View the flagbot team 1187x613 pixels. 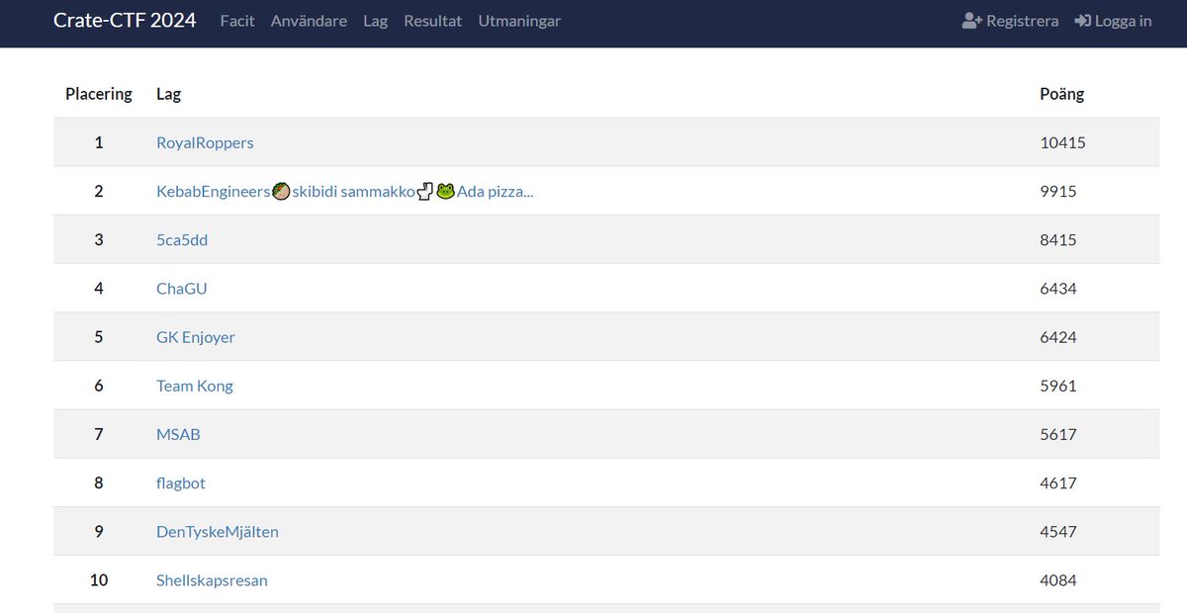click(181, 482)
